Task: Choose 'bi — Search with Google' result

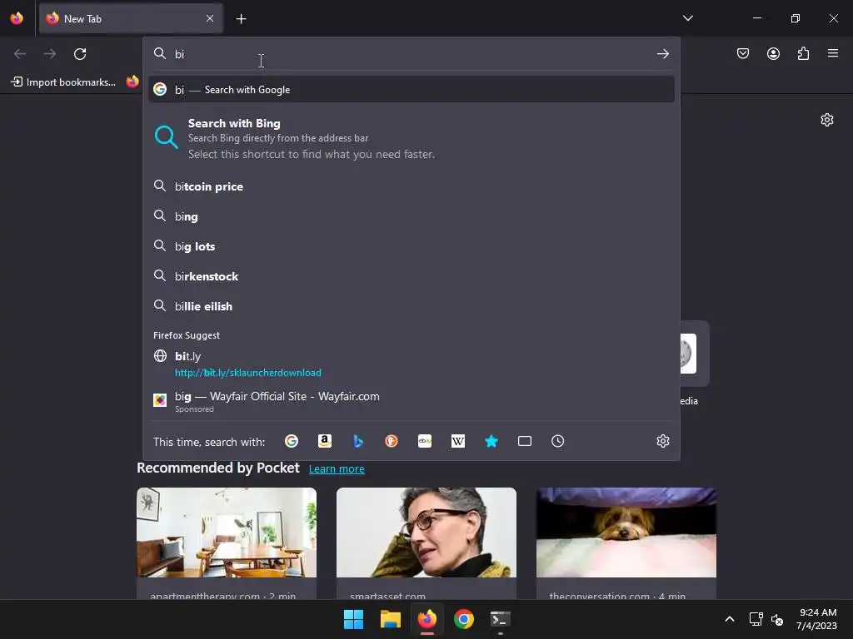Action: 412,90
